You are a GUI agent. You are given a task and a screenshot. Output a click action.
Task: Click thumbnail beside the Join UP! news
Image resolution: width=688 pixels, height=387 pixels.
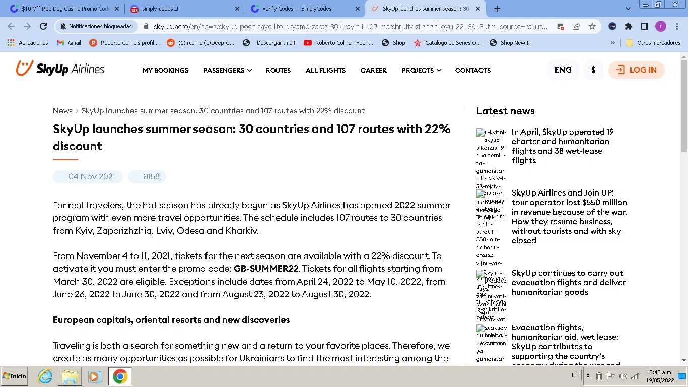(x=492, y=228)
